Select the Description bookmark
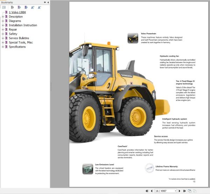 [x=16, y=16]
